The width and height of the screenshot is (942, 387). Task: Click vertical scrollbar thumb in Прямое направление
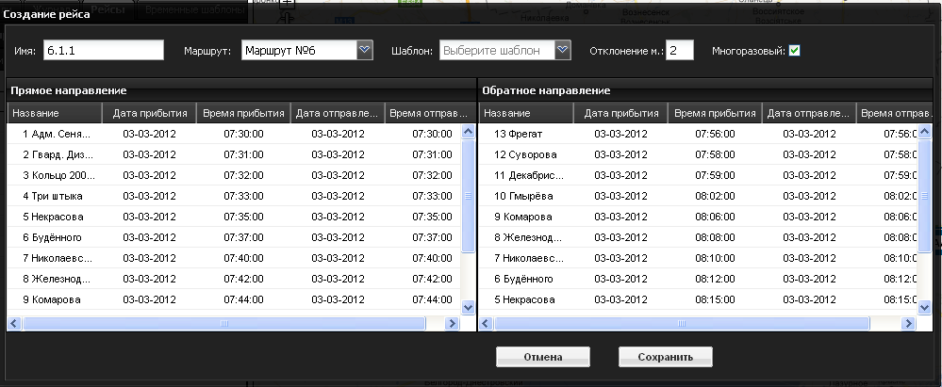coord(468,196)
